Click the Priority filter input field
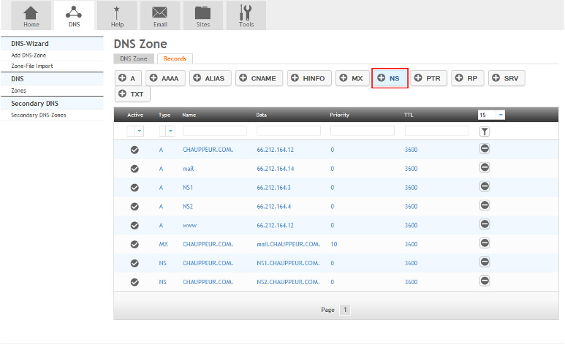 [x=363, y=131]
